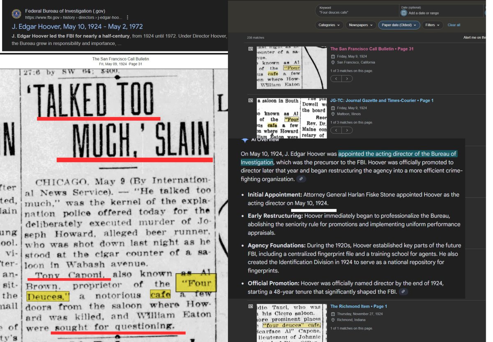Click the calendar icon in the Date field
This screenshot has height=342, width=493.
coord(404,13)
